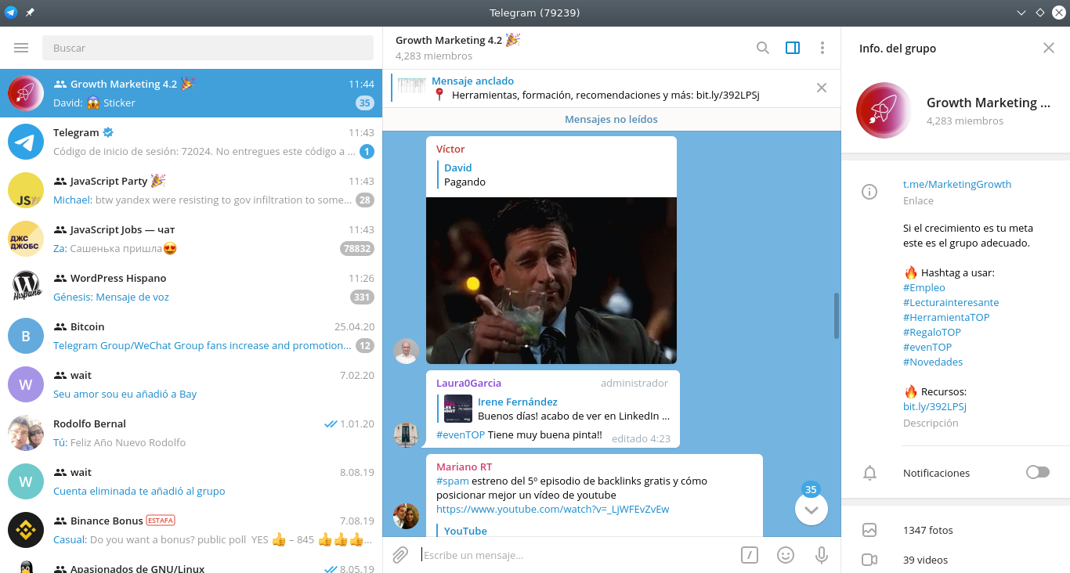Screen dimensions: 1070x573
Task: Open the bot commands slash icon
Action: click(x=750, y=555)
